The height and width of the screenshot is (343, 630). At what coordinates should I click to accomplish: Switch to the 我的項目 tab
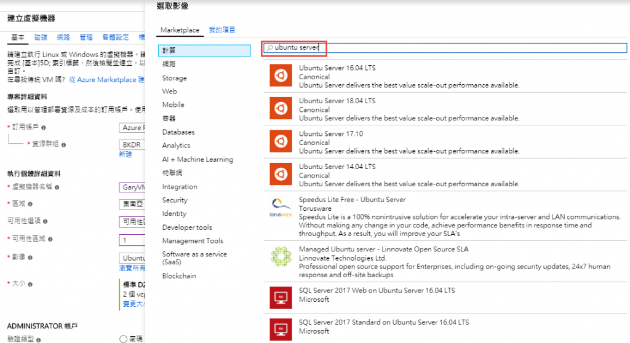tap(221, 30)
